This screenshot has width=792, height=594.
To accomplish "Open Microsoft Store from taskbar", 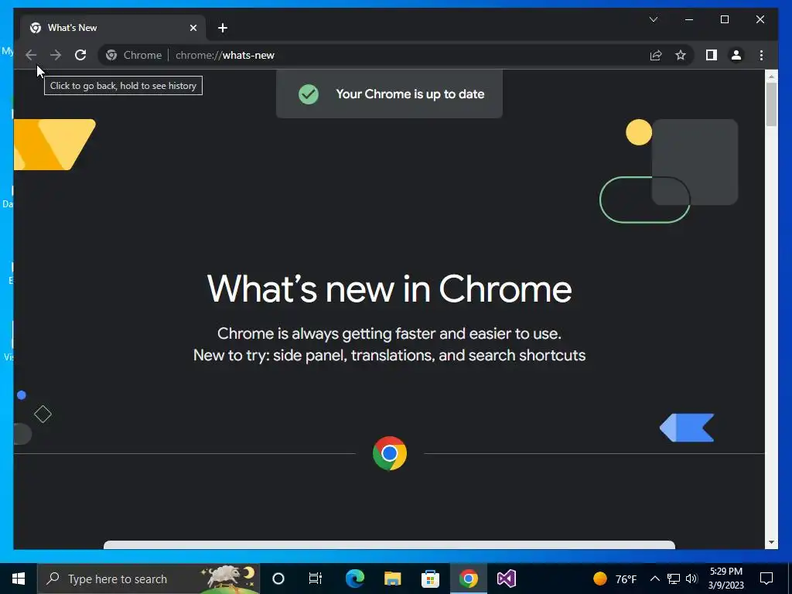I will 430,579.
